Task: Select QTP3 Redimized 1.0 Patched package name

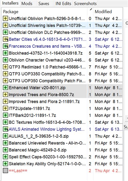Action: tap(47, 67)
